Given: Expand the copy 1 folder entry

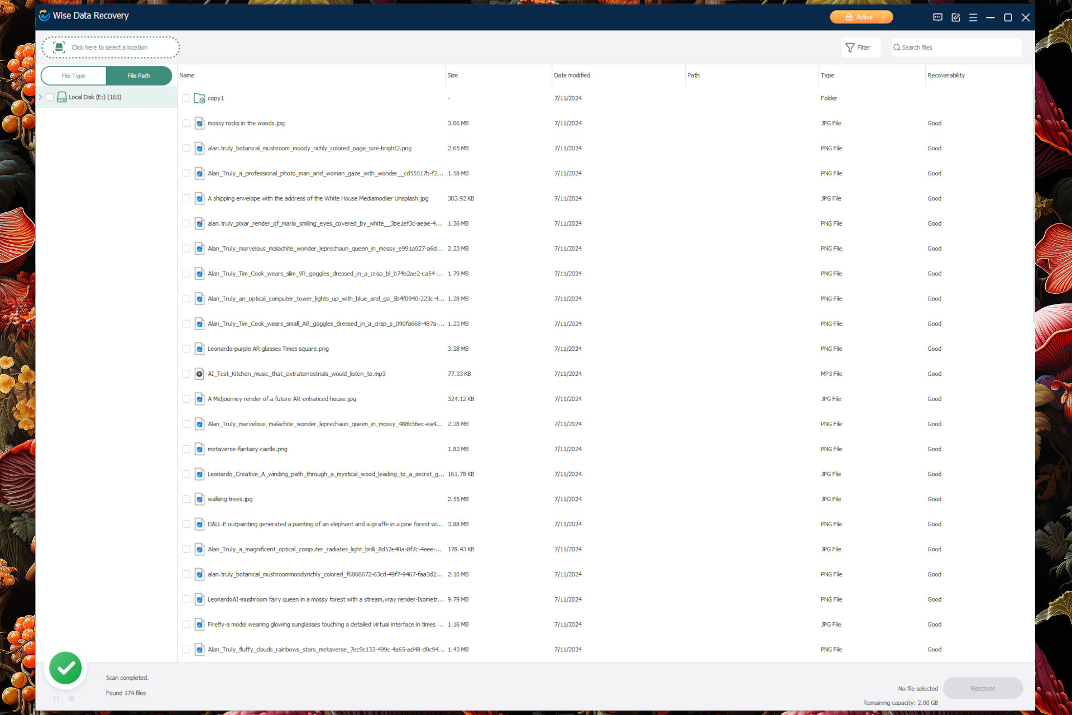Looking at the screenshot, I should pos(199,97).
